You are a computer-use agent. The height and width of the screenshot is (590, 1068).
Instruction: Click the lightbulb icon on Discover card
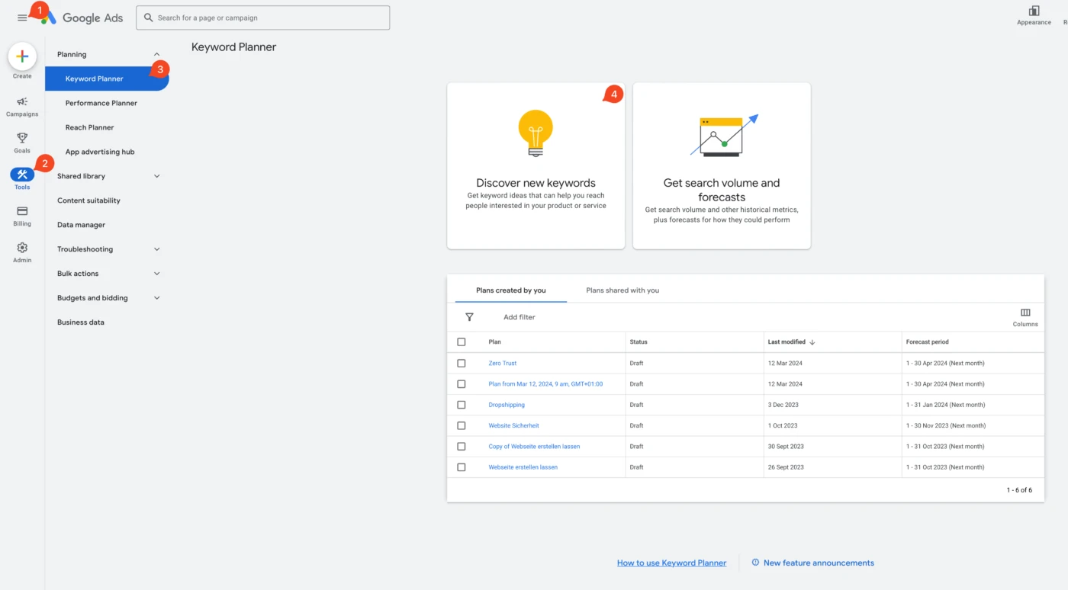[536, 133]
